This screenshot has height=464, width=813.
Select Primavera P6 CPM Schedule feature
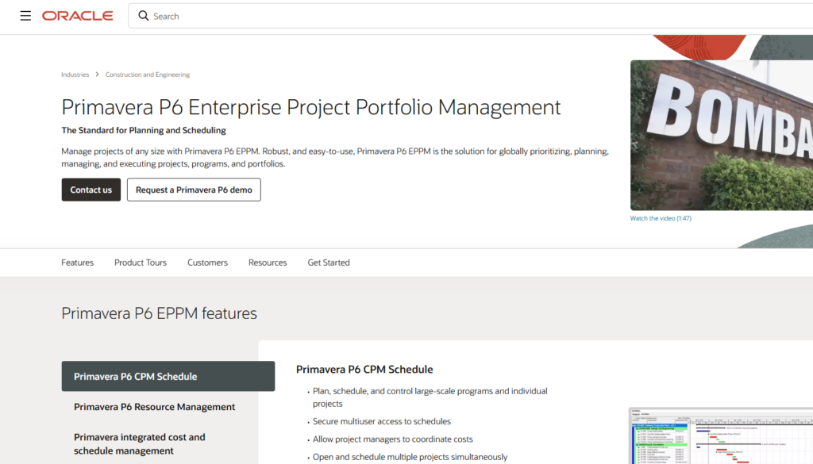168,377
